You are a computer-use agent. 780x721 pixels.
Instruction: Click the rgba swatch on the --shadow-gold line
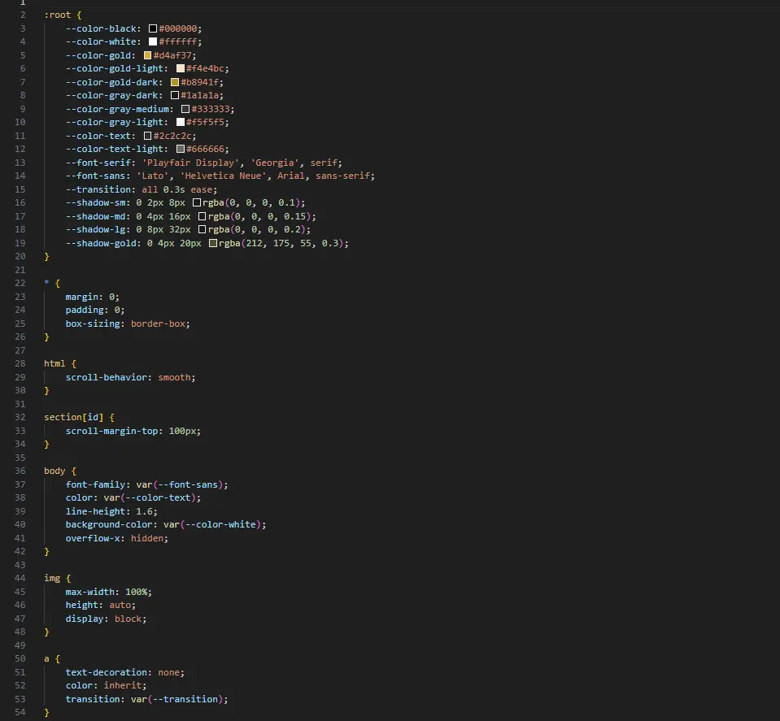(213, 243)
